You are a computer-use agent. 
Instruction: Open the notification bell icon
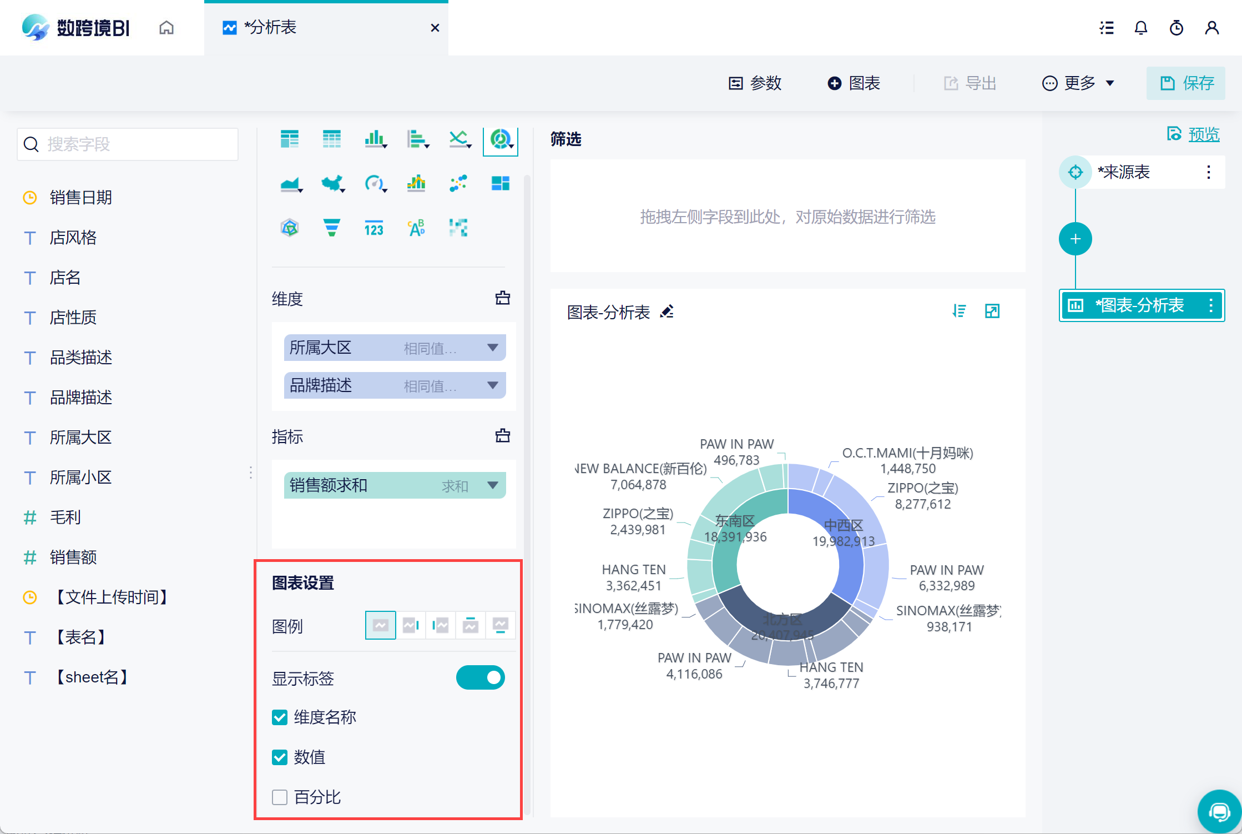click(x=1140, y=28)
